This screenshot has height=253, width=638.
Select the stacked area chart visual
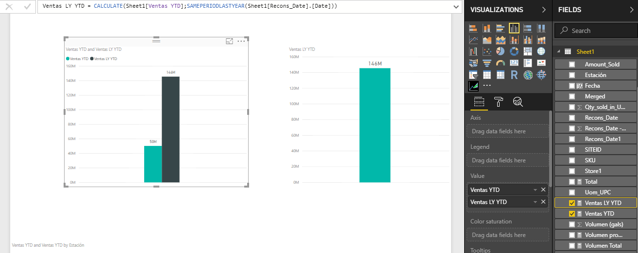tap(501, 40)
